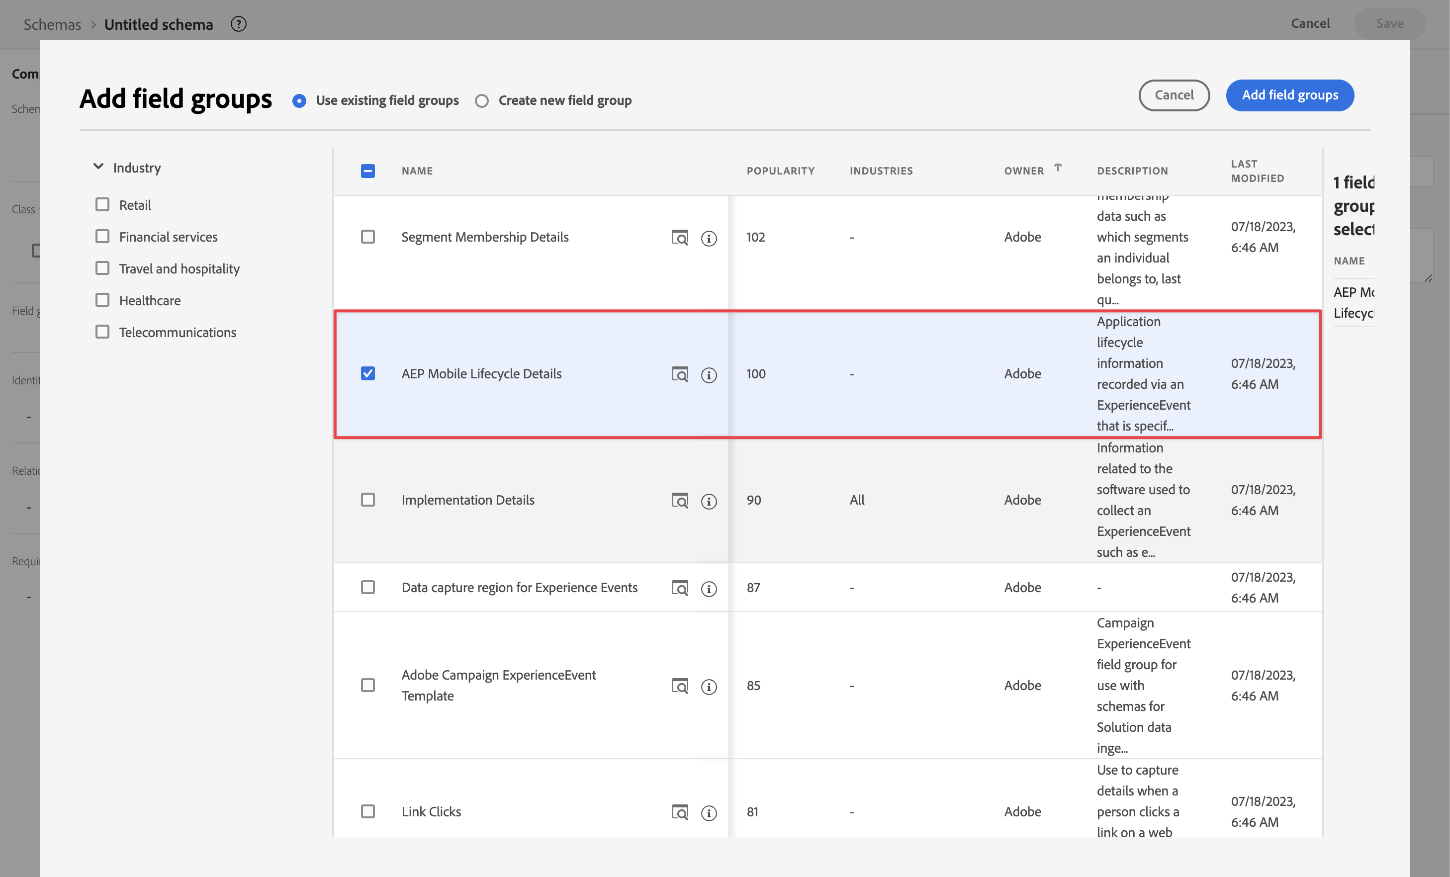The image size is (1450, 877).
Task: Preview the Implementation Details field group
Action: coord(680,501)
